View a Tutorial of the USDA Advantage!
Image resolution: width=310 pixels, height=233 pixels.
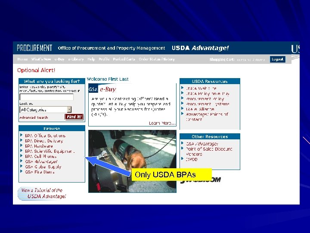pos(42,193)
